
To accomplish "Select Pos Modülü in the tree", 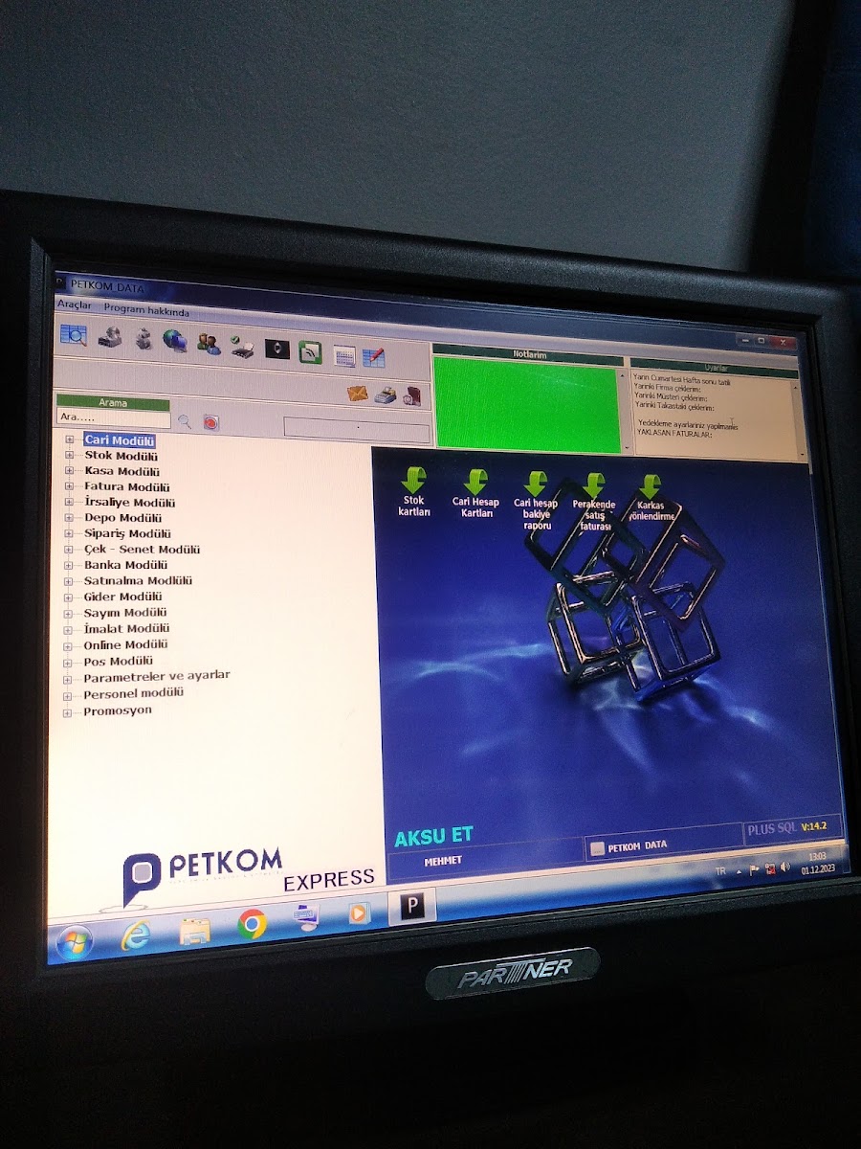I will point(118,662).
